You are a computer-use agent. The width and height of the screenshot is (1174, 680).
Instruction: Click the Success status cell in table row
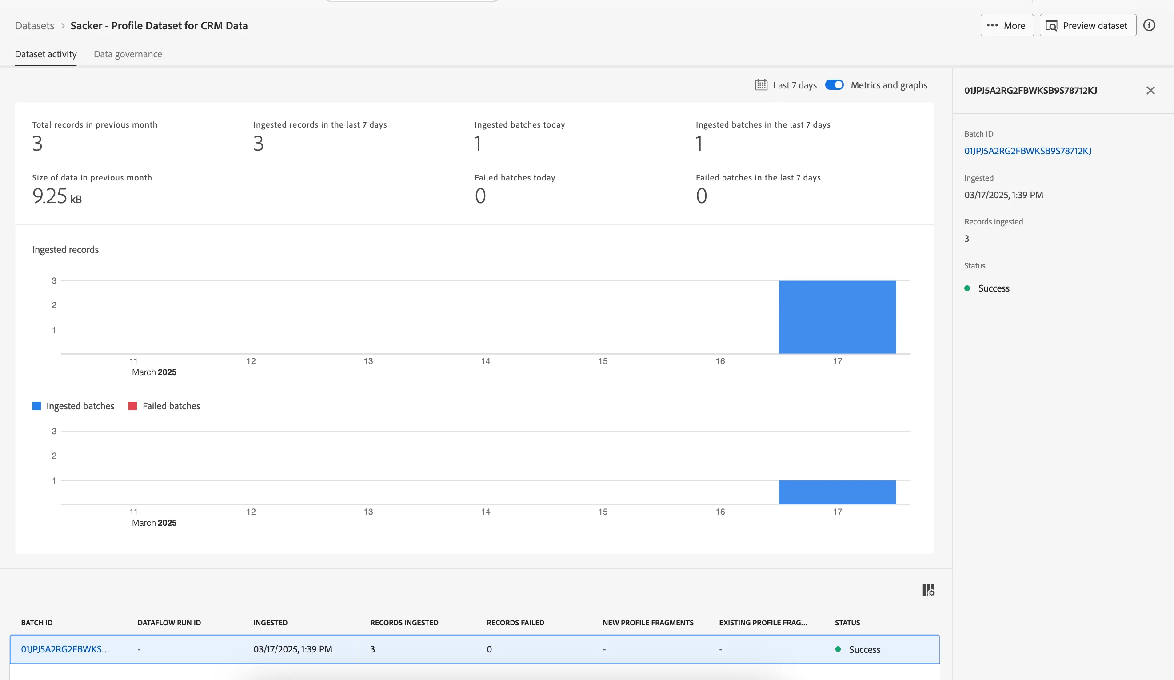pyautogui.click(x=858, y=649)
